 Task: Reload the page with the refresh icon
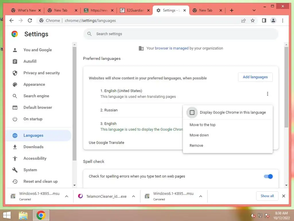click(30, 20)
